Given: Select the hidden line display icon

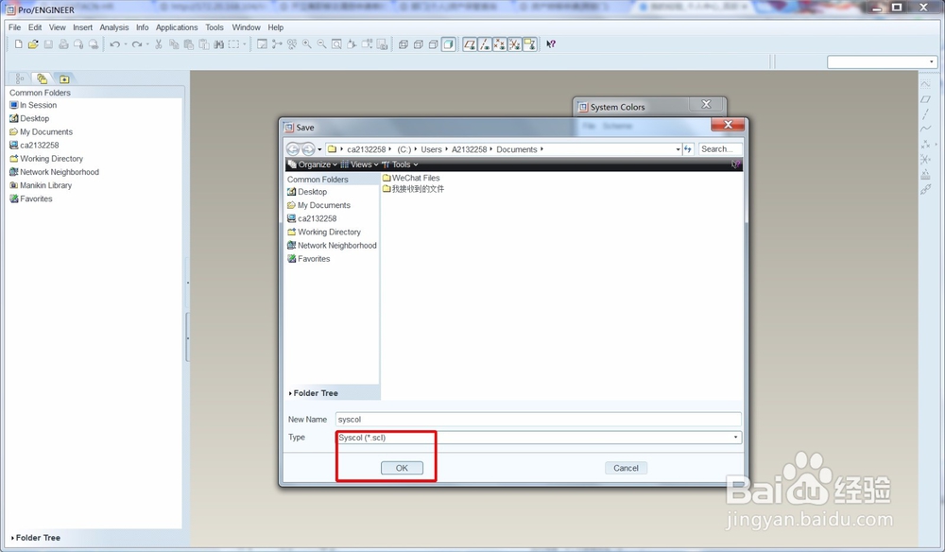Looking at the screenshot, I should coord(419,44).
